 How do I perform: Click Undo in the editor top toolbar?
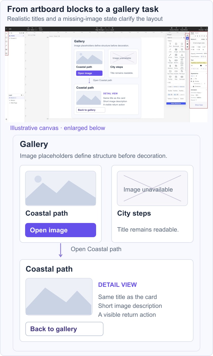pyautogui.click(x=32, y=29)
